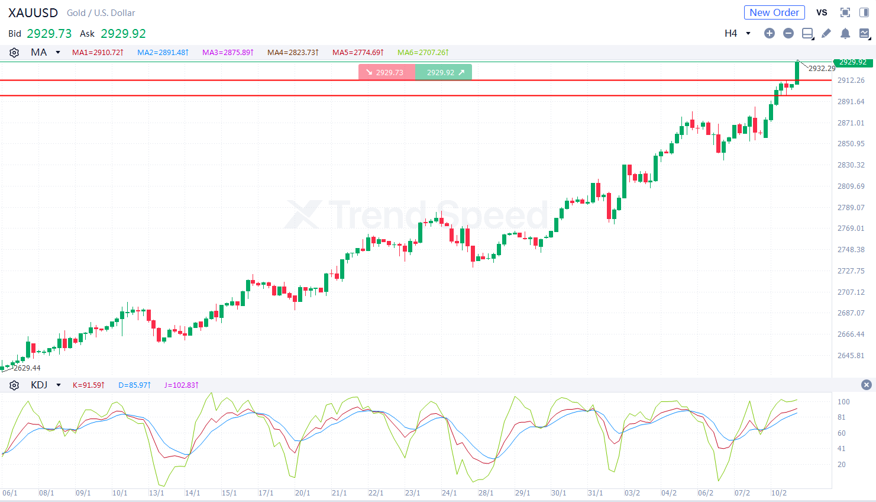Open MA indicator settings gear
876x502 pixels.
14,53
